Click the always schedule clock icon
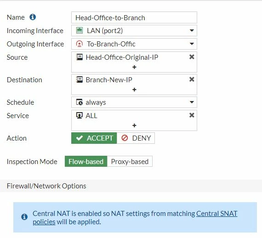This screenshot has width=262, height=238. (x=80, y=102)
